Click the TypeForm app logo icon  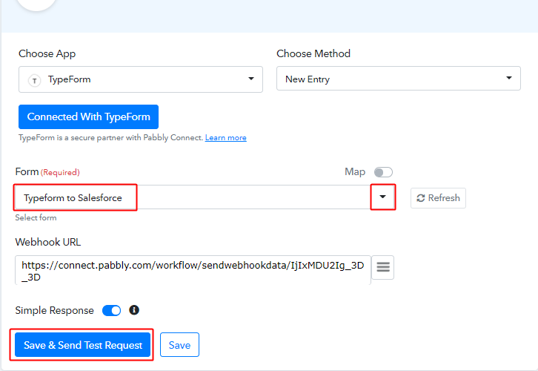[x=34, y=81]
